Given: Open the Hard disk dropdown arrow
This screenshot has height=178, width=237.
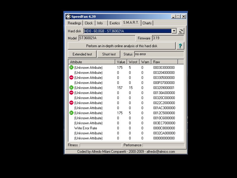Looking at the screenshot, I should point(174,31).
